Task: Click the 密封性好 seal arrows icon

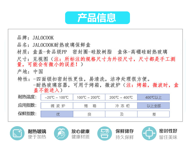Action: [x=149, y=133]
